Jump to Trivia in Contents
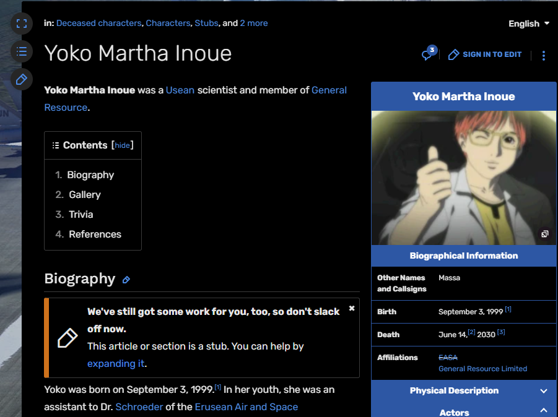558x417 pixels. tap(81, 214)
